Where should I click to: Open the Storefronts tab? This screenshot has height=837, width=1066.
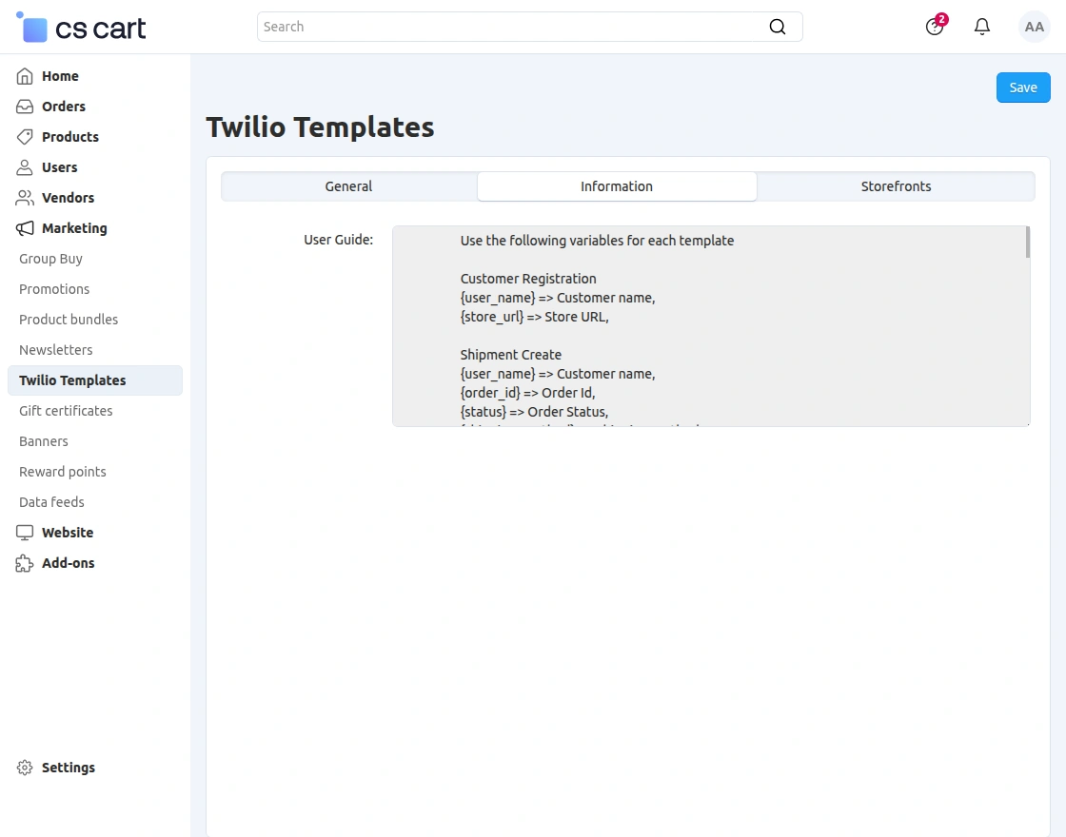click(896, 186)
